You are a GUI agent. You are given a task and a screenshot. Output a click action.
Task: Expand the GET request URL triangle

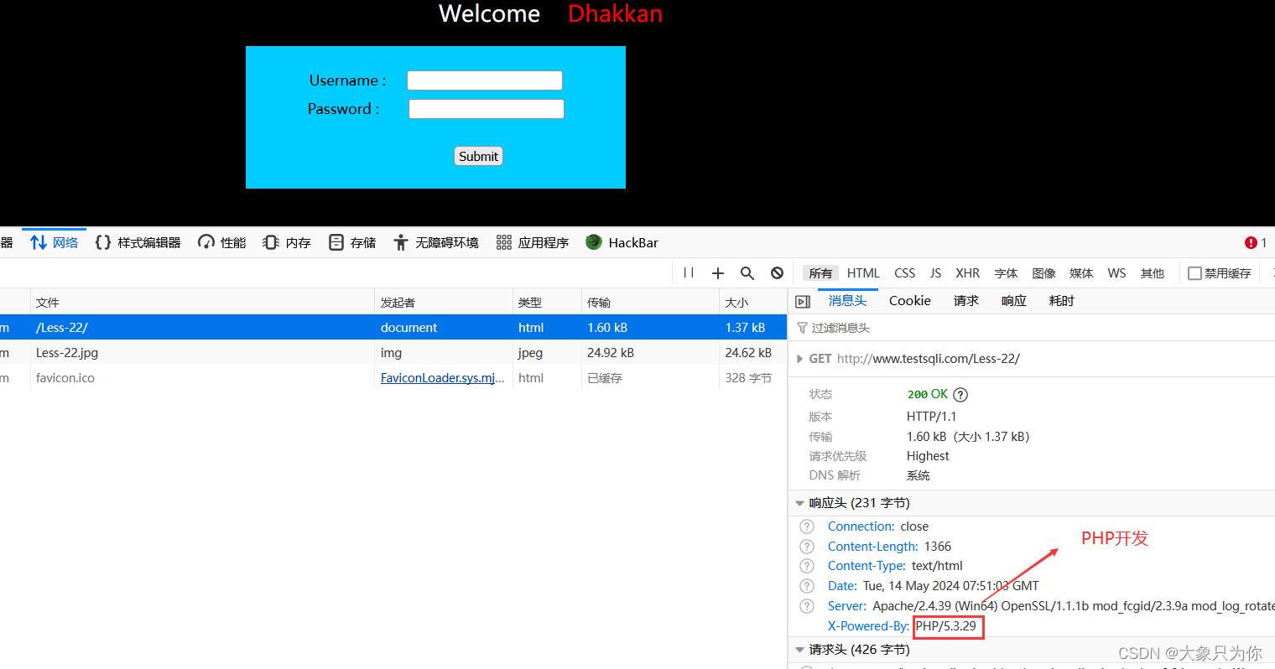pyautogui.click(x=799, y=359)
